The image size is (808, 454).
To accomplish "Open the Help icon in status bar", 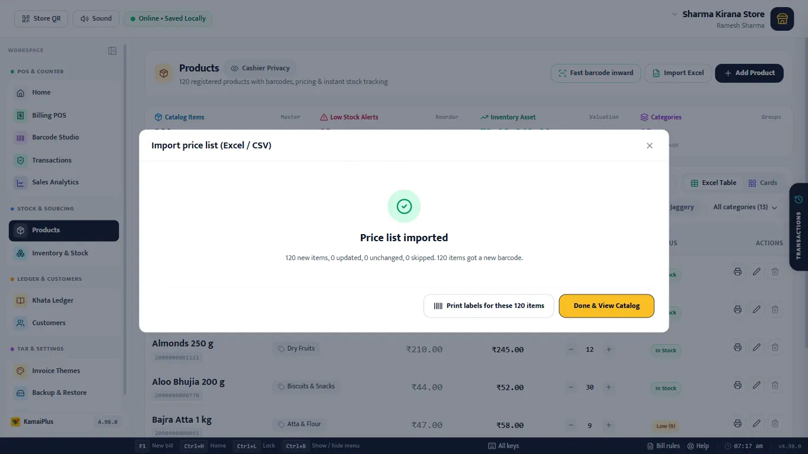I will pyautogui.click(x=698, y=446).
